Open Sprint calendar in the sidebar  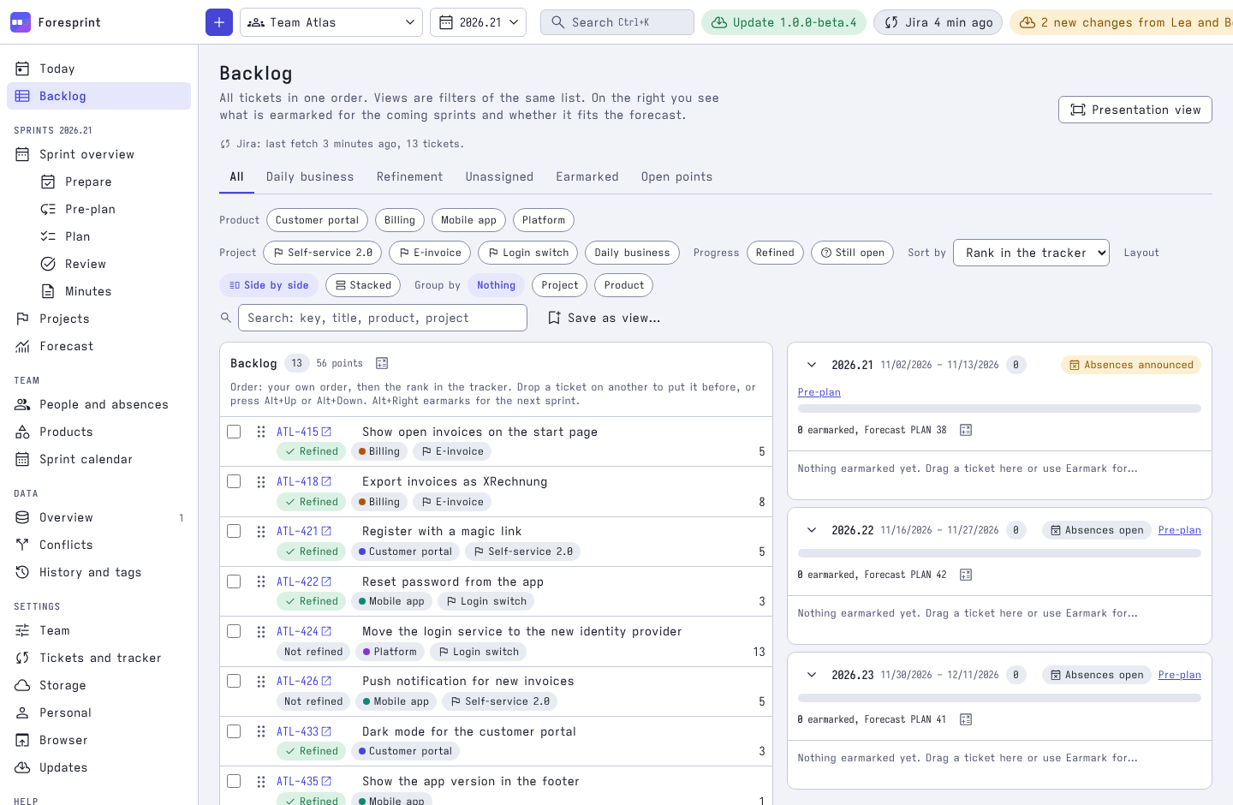98,459
